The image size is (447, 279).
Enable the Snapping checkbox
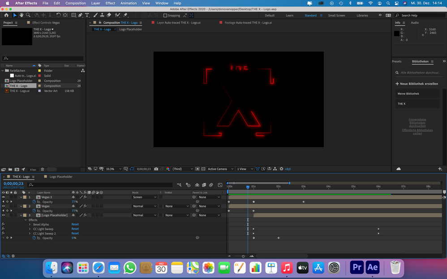(x=165, y=15)
